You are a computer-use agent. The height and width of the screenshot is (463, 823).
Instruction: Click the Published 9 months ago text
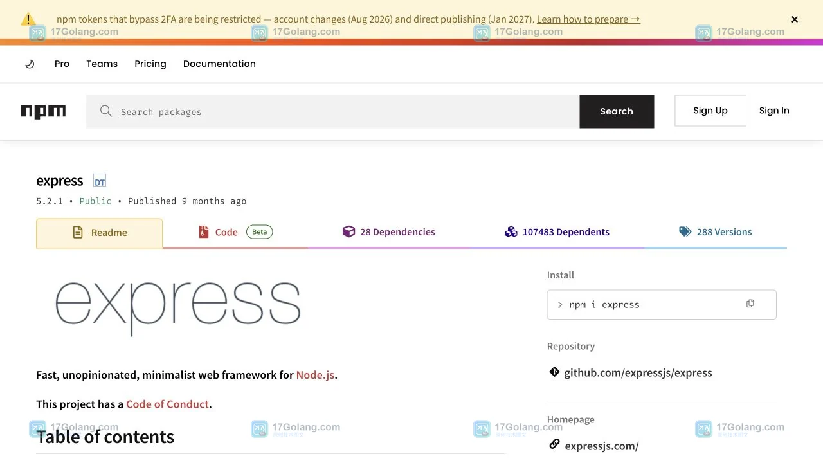click(187, 201)
